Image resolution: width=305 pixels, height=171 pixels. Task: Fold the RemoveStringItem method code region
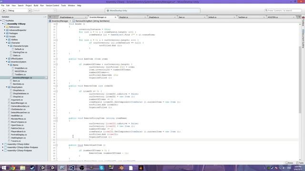57,118
